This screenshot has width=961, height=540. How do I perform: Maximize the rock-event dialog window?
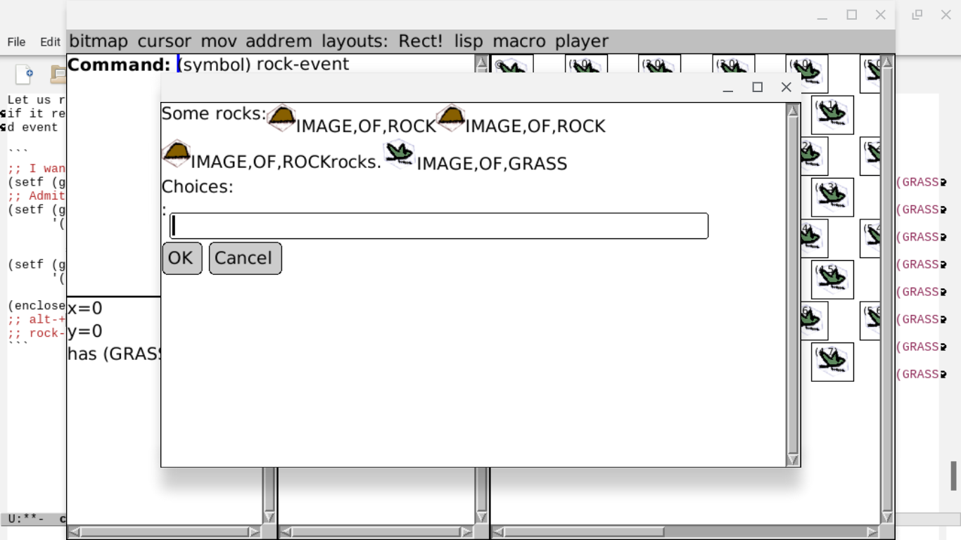758,87
